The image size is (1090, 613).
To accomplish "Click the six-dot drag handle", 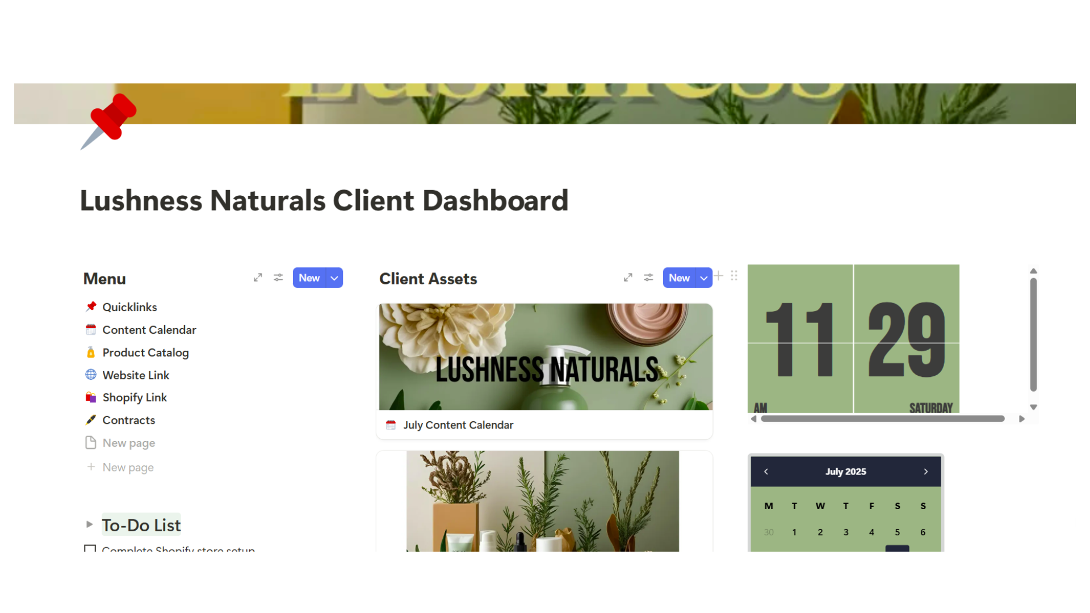I will tap(734, 276).
